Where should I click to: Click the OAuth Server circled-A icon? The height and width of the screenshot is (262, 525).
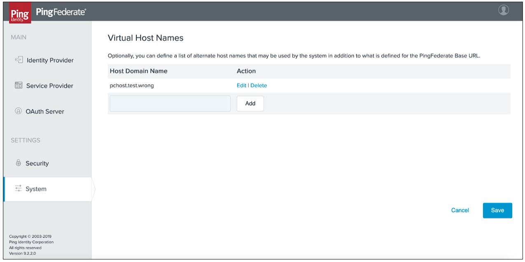18,111
